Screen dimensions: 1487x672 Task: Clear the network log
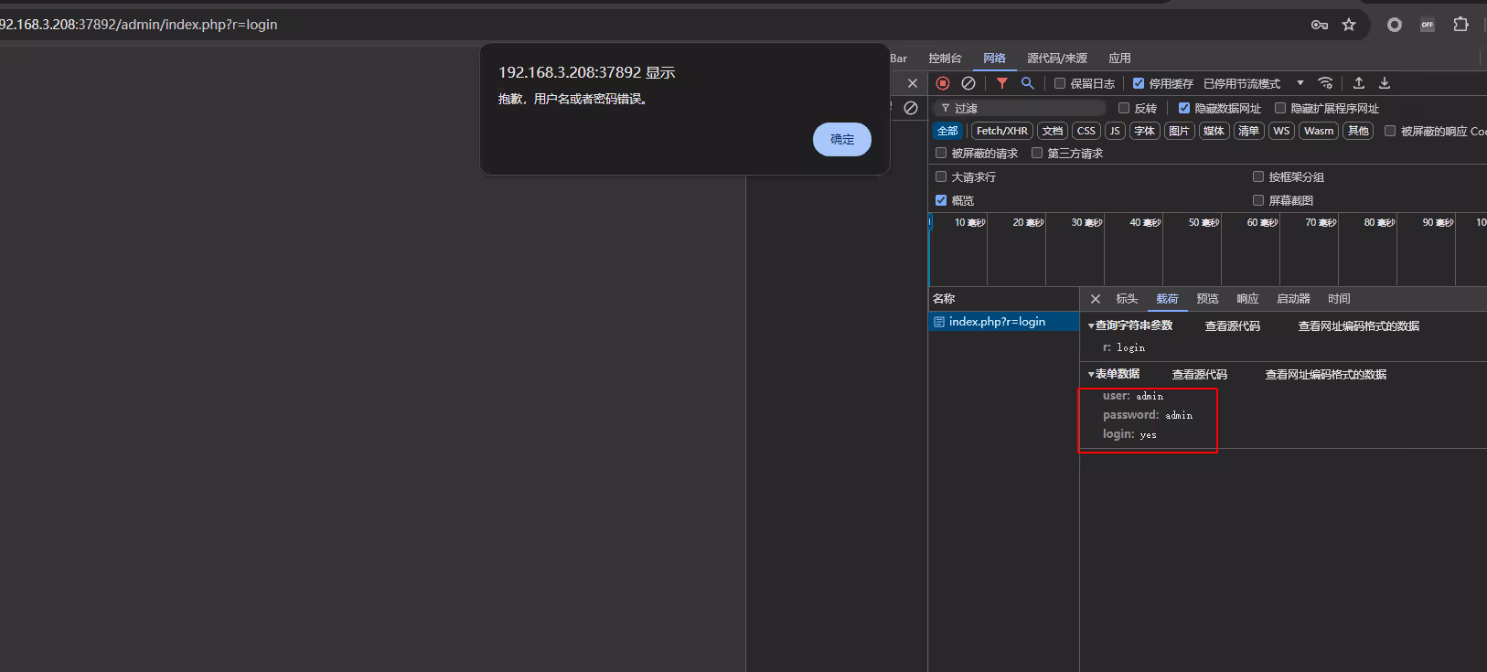[x=968, y=83]
